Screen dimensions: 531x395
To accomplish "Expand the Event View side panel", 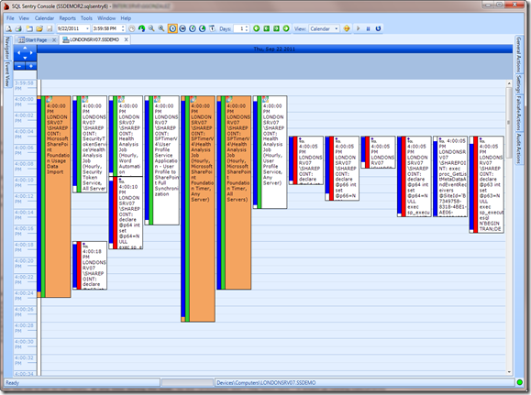I will pos(7,74).
